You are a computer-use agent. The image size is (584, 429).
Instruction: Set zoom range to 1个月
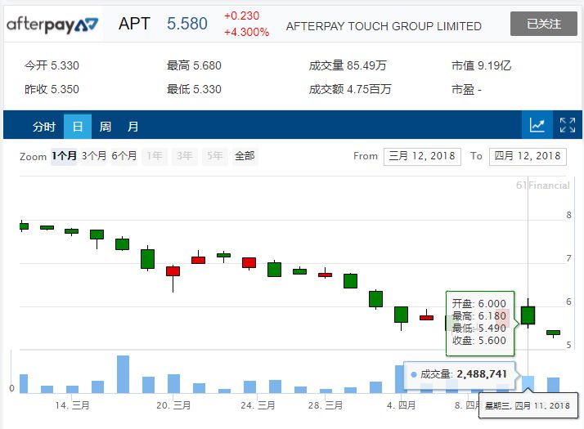click(64, 156)
